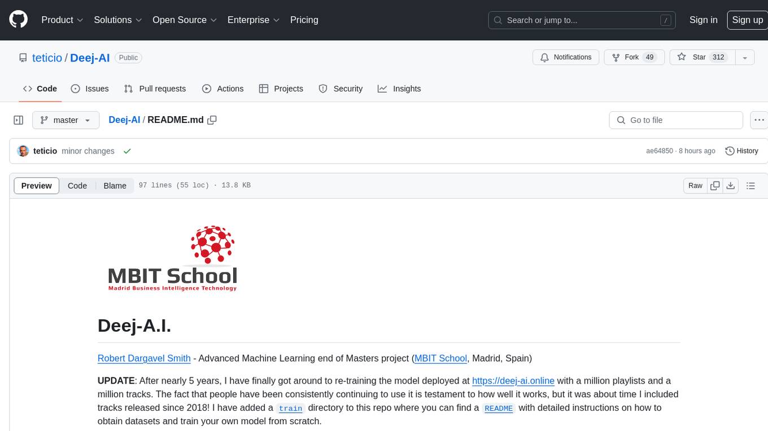Click the Notifications bell button
The width and height of the screenshot is (768, 431).
click(566, 58)
